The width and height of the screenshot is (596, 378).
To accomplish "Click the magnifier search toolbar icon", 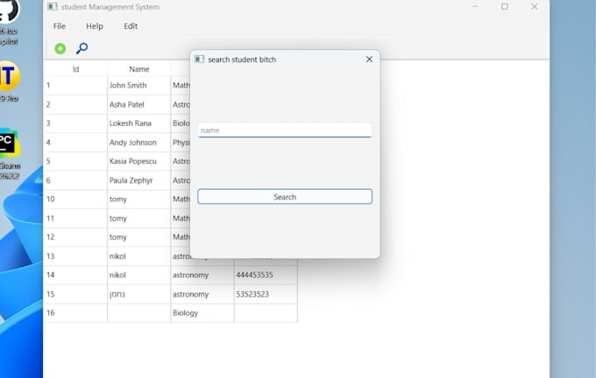I will 82,49.
